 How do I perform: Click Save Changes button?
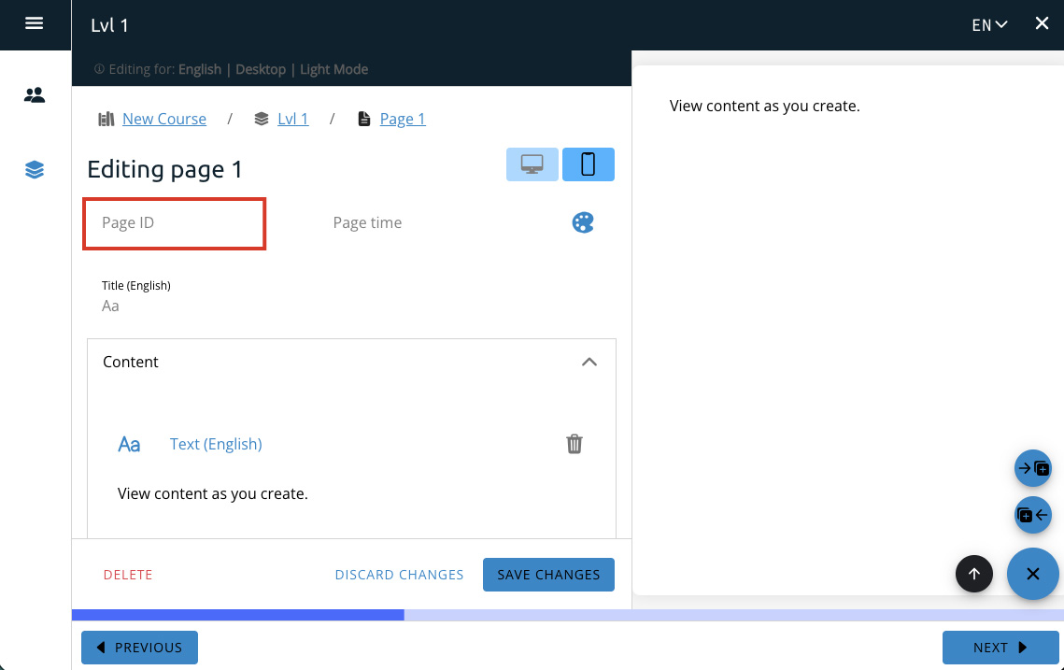point(548,575)
